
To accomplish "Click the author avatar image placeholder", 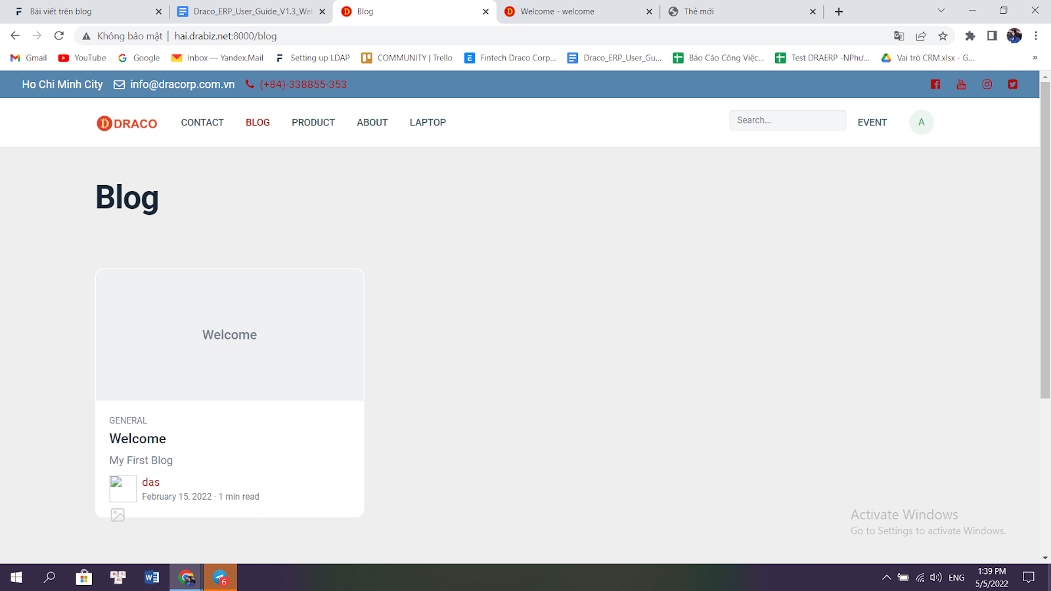I will [123, 489].
